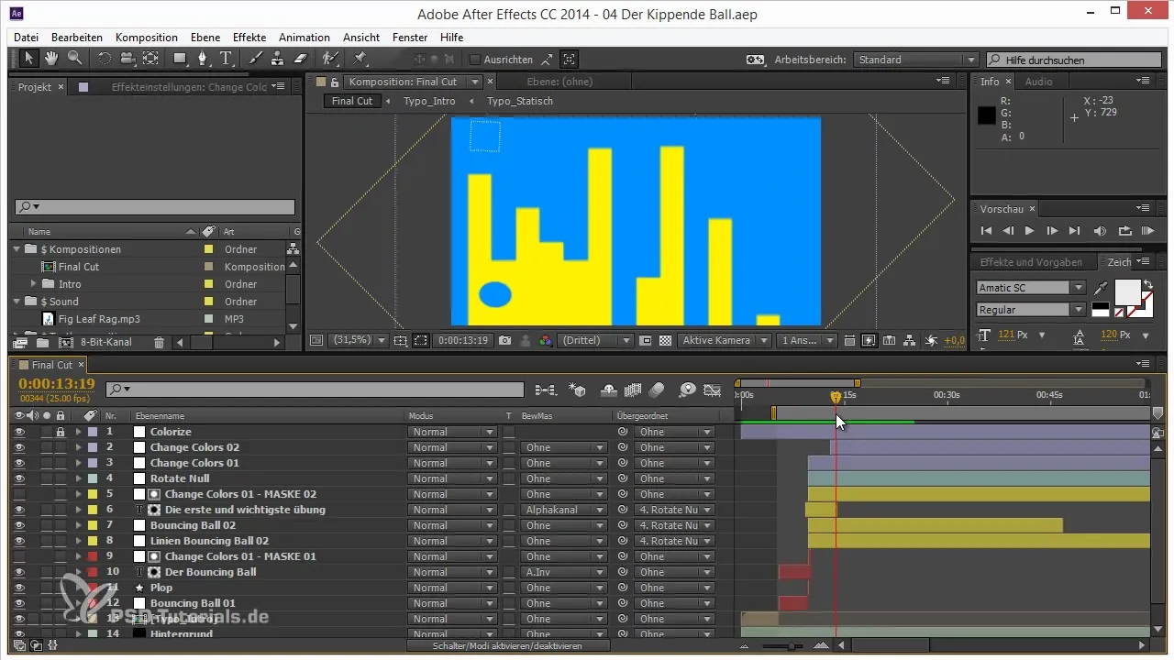Expand the Intro folder in Project

[x=34, y=284]
